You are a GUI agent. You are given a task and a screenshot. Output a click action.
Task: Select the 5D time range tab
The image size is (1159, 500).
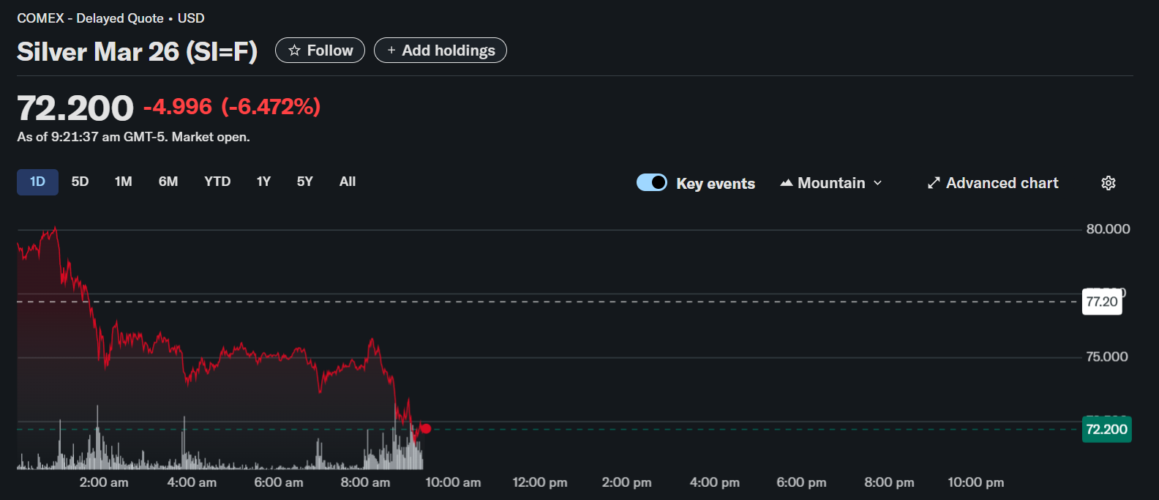(80, 182)
